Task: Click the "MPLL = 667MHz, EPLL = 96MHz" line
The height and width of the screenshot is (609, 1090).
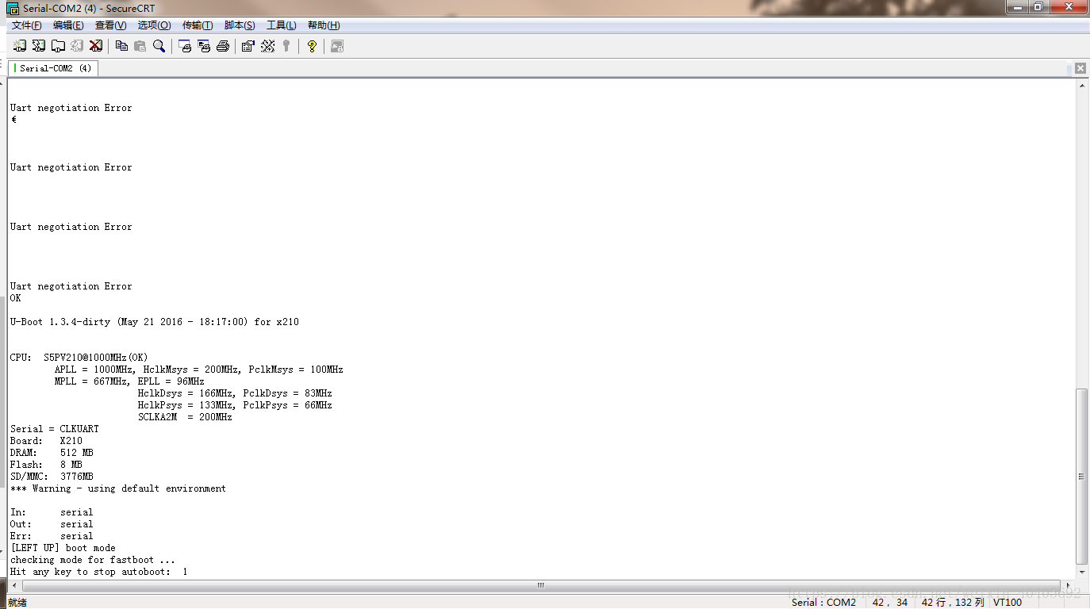Action: click(x=129, y=381)
